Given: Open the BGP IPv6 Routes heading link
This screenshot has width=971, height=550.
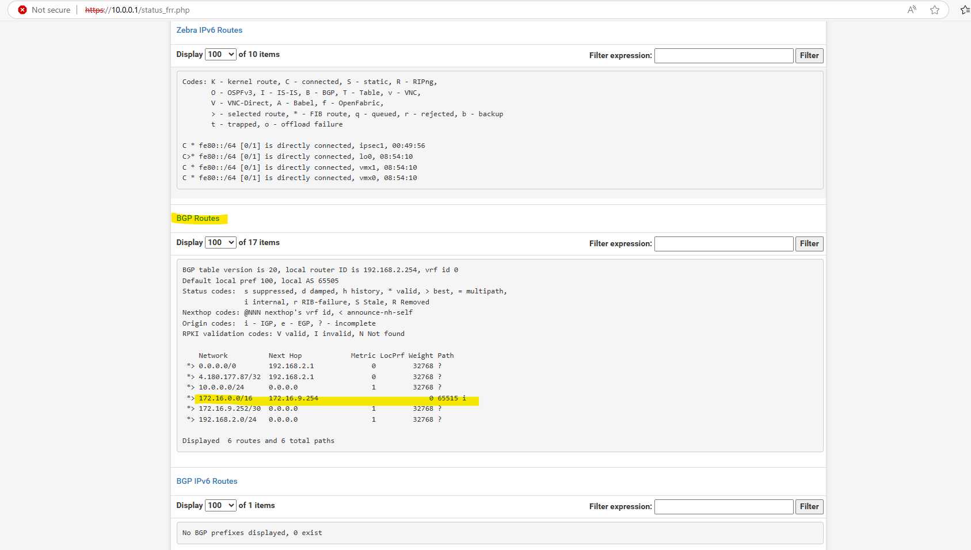Looking at the screenshot, I should (x=207, y=481).
